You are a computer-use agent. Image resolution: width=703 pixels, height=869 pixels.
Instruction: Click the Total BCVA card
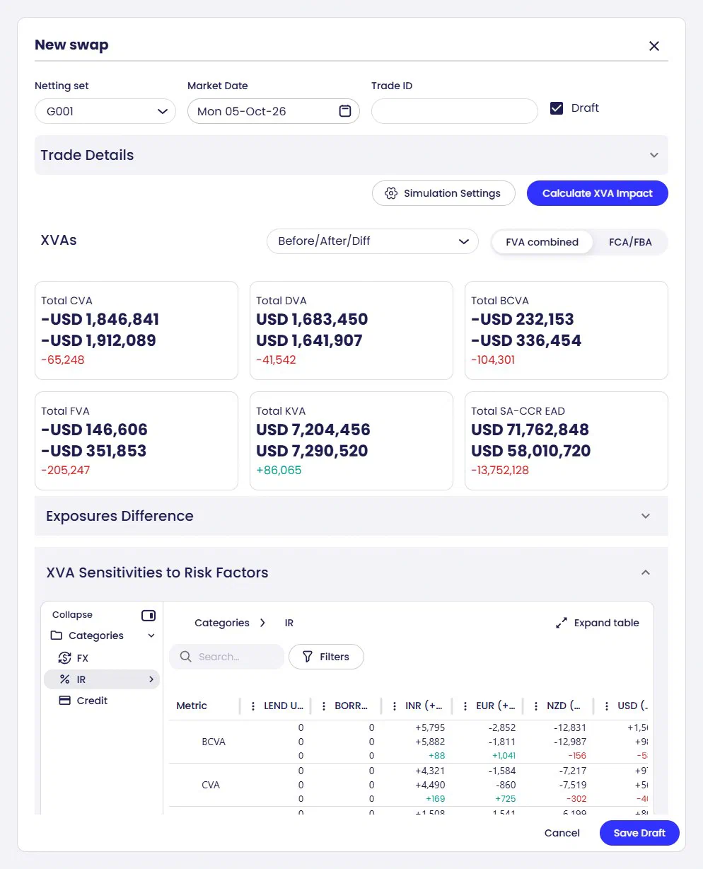(567, 330)
